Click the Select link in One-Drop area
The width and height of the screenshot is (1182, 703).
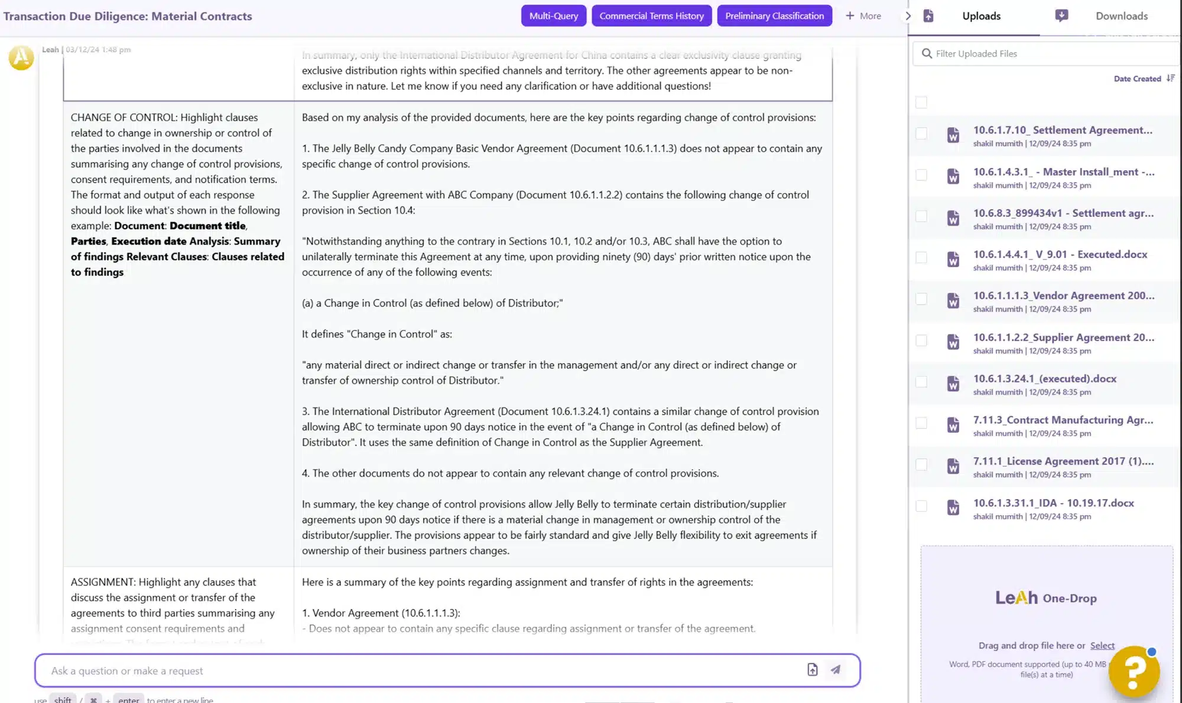[x=1102, y=646]
